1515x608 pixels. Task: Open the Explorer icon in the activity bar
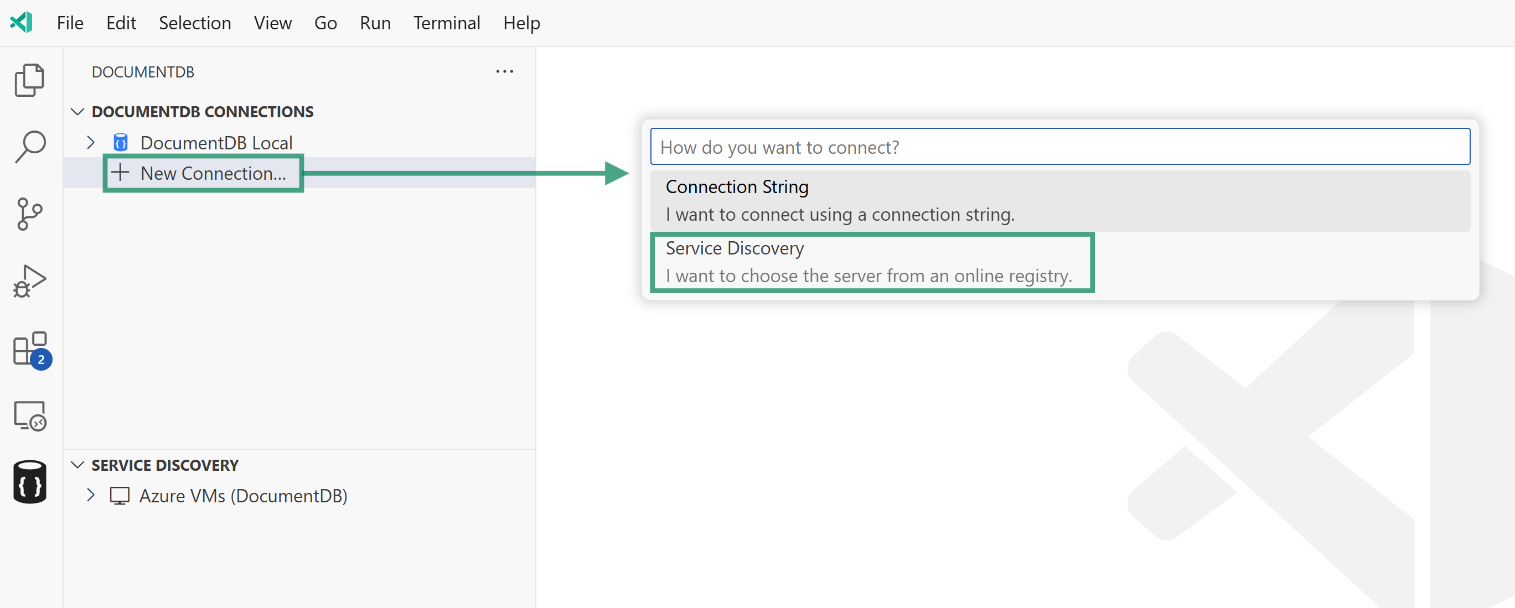(x=29, y=79)
